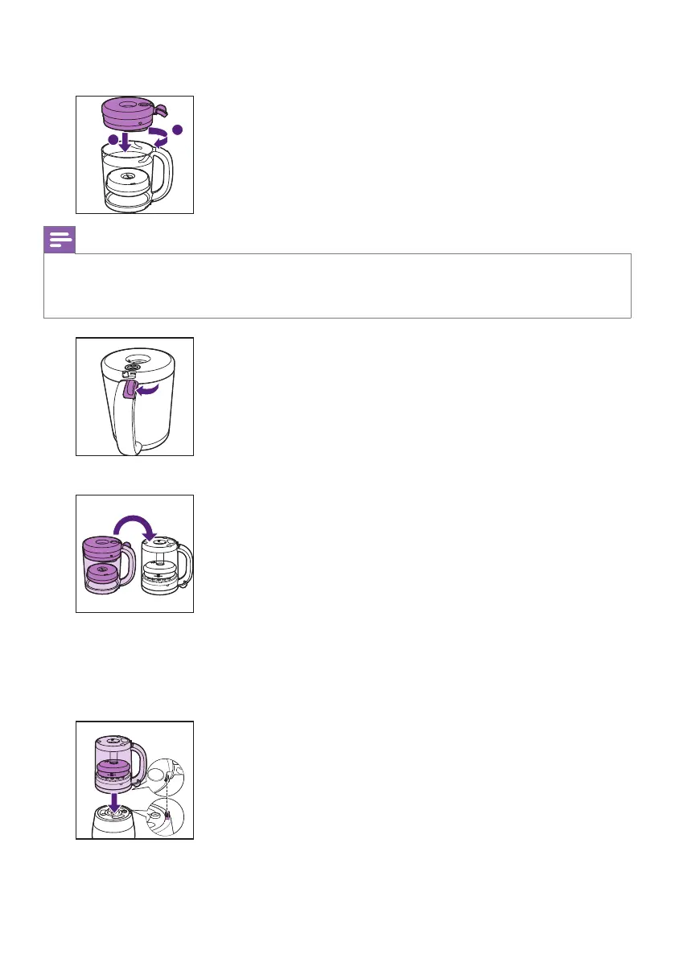This screenshot has width=675, height=958.
Task: Select the white upside-down jar illustration
Action: [167, 566]
